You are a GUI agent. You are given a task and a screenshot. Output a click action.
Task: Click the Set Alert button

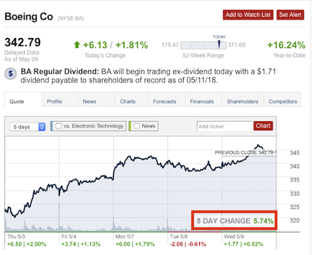point(290,15)
